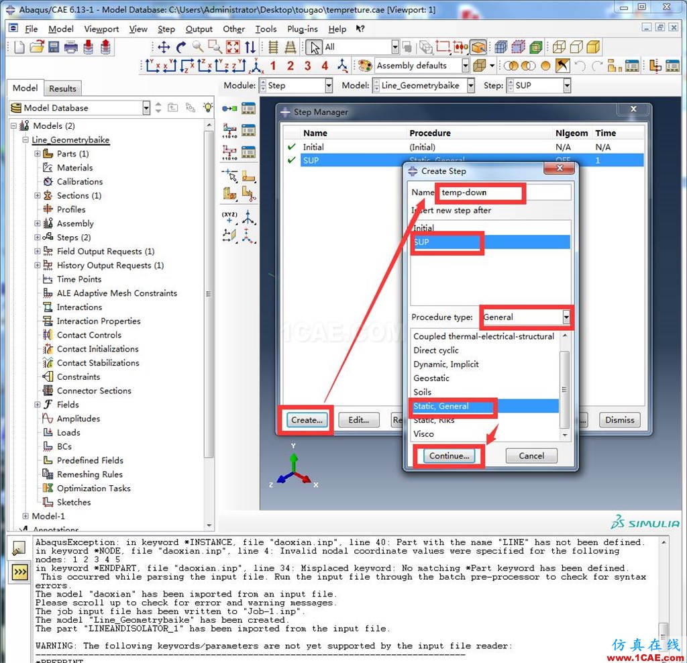The height and width of the screenshot is (663, 687).
Task: Select the Box Zoom tool
Action: point(215,47)
